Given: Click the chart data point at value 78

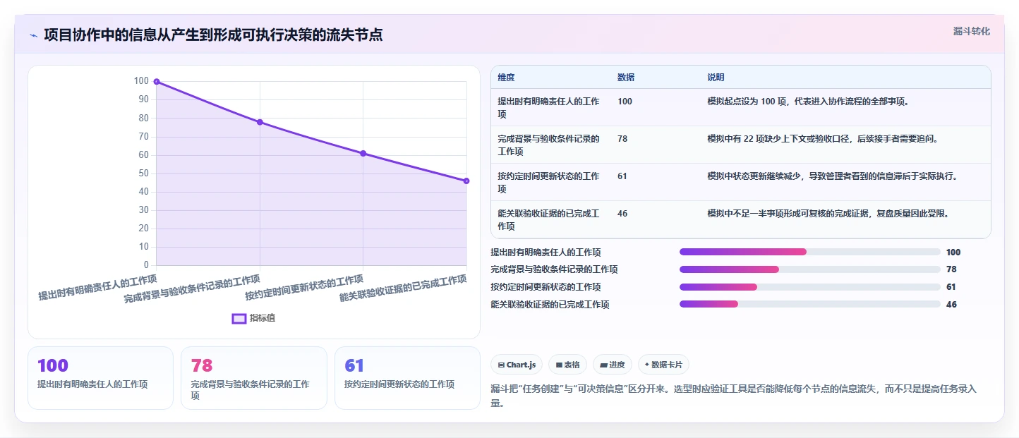Looking at the screenshot, I should [x=260, y=122].
